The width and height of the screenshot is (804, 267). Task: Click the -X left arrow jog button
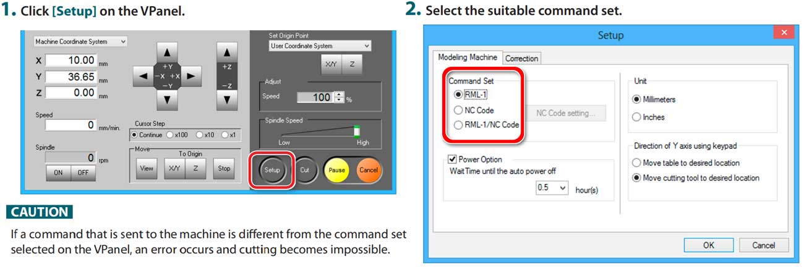(x=143, y=76)
